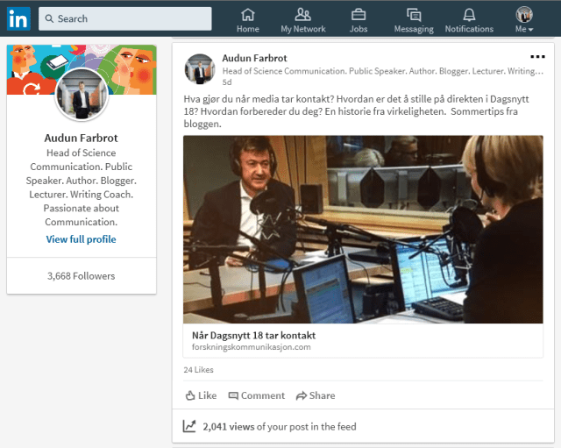Click the post text about Dagsnytt 18
Viewport: 561px width, 448px height.
[356, 111]
